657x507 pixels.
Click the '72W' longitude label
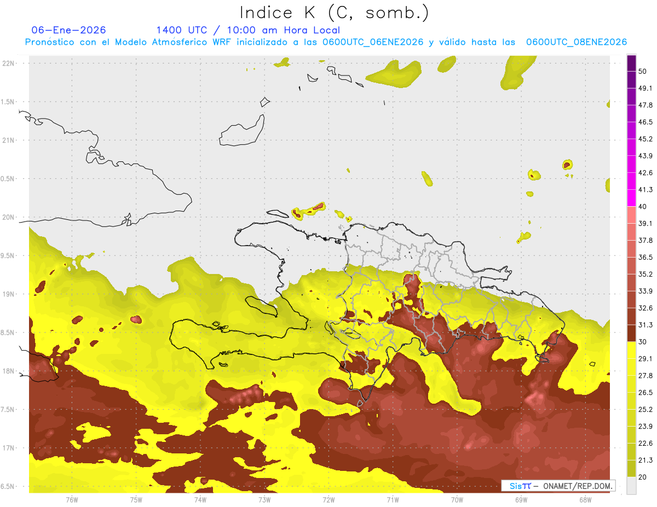328,500
